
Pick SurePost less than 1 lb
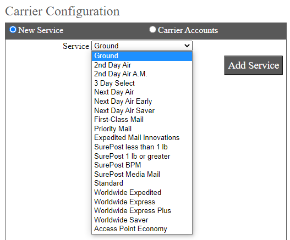point(142,147)
